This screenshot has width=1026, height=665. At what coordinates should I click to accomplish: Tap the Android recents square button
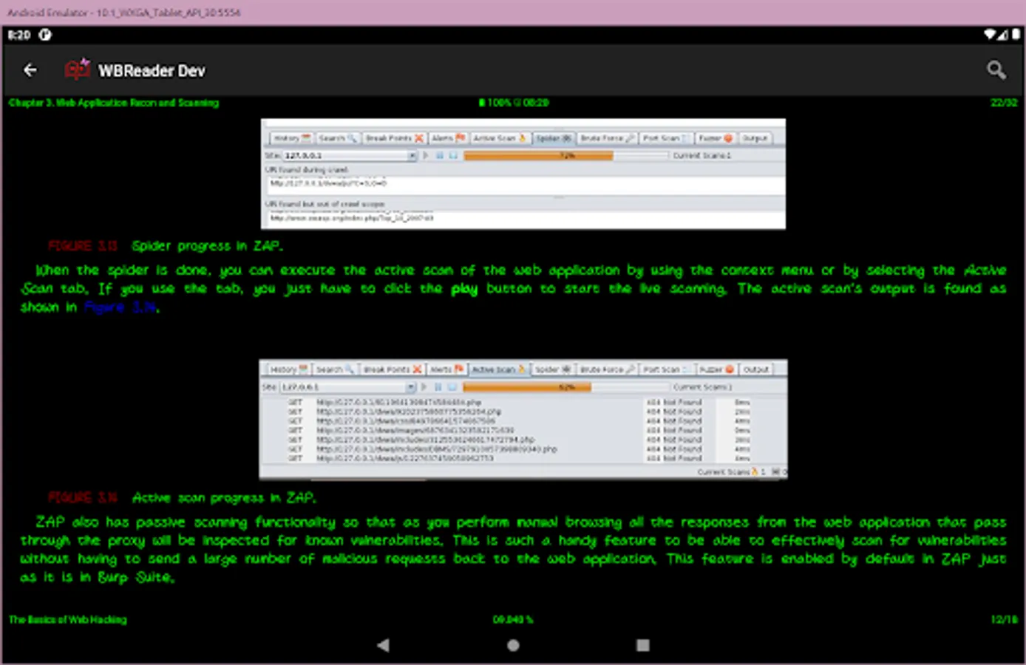[643, 645]
